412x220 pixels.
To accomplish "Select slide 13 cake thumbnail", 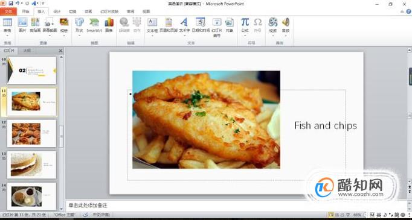I will [31, 165].
